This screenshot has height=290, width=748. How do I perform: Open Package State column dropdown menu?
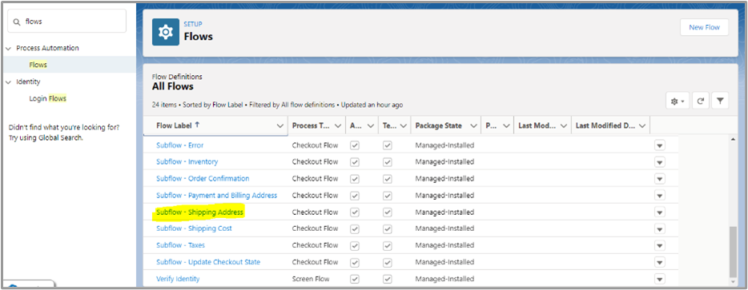473,125
